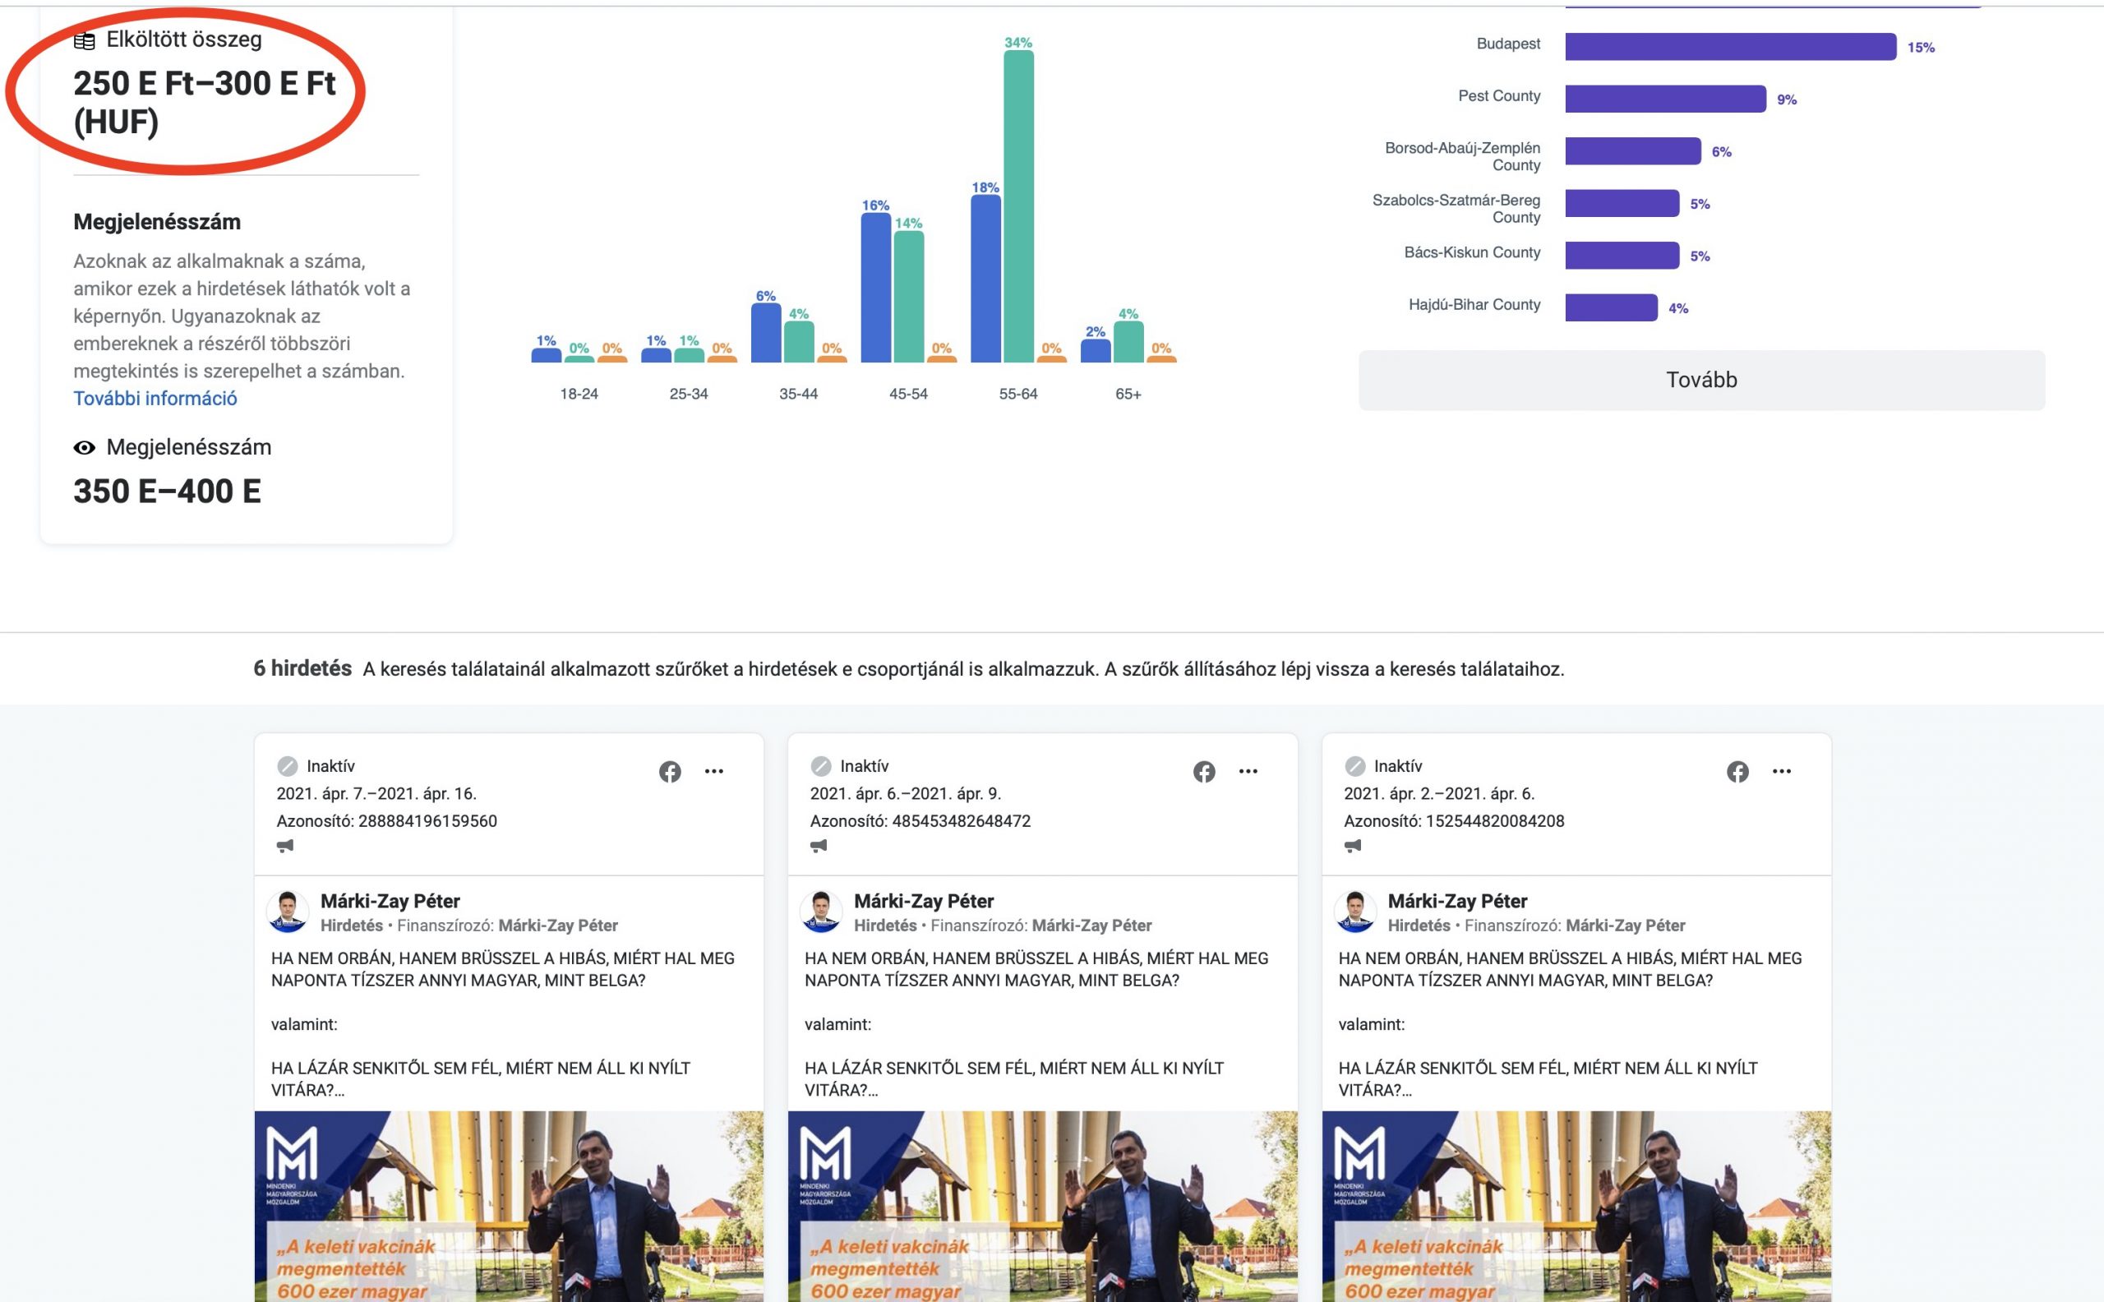
Task: Click the Bács-Kiskun County 5% bar
Action: [1622, 255]
